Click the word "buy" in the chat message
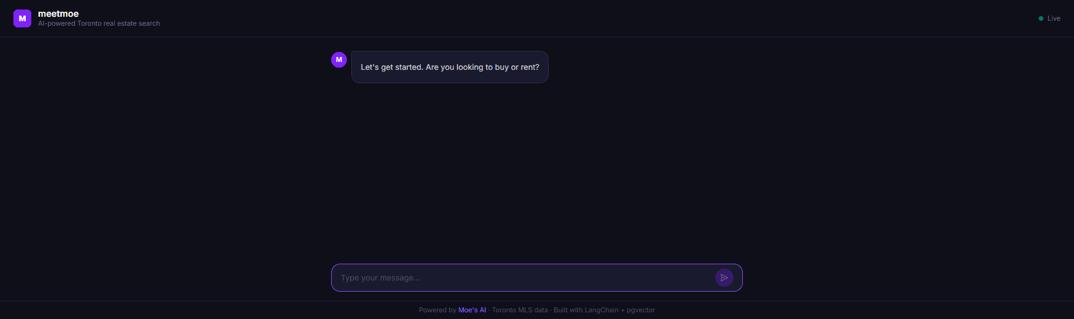Image resolution: width=1074 pixels, height=319 pixels. [x=502, y=67]
